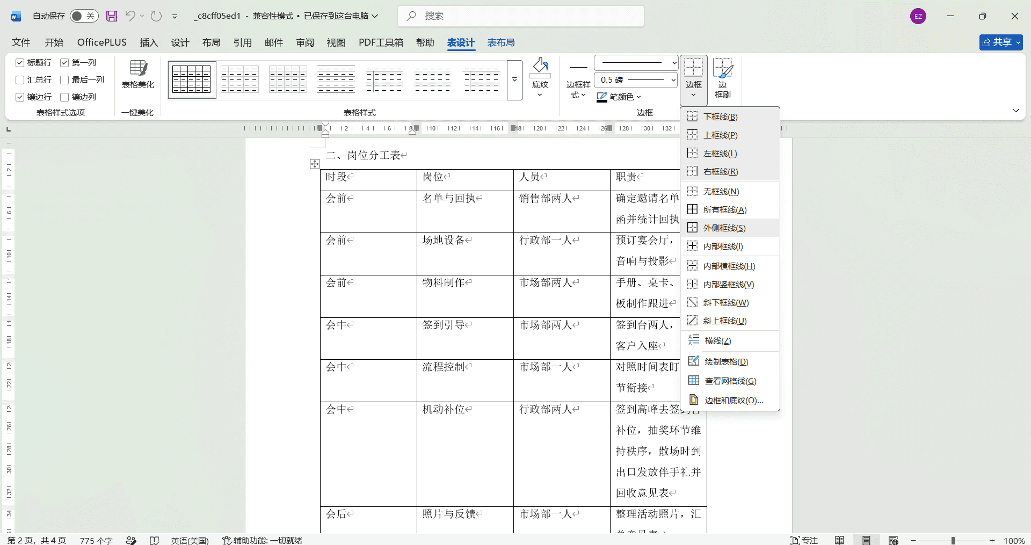
Task: Switch to the 表布局 Table Layout tab
Action: [500, 42]
